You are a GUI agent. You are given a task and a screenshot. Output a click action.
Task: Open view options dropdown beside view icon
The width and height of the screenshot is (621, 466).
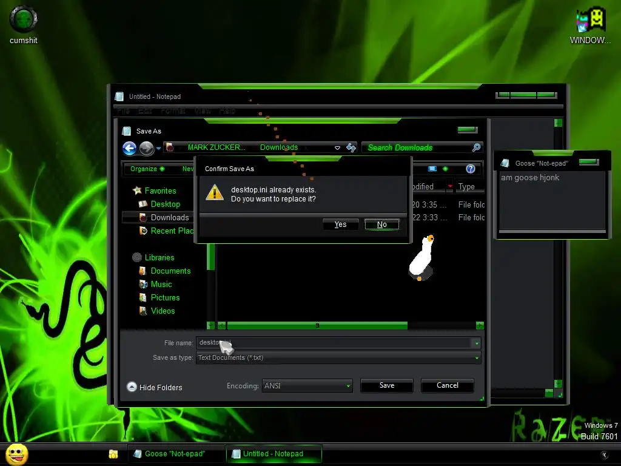pyautogui.click(x=445, y=169)
